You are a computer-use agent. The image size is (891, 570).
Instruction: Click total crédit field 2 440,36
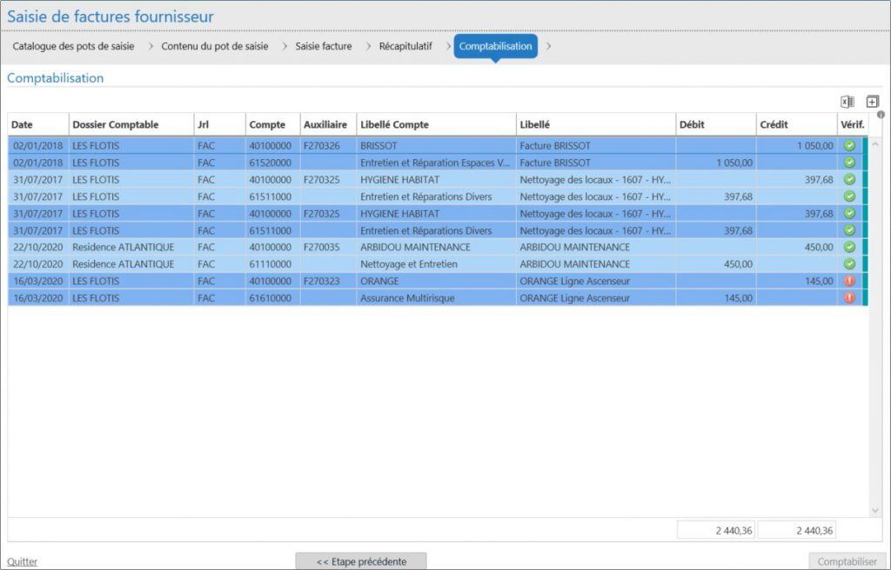tap(797, 530)
